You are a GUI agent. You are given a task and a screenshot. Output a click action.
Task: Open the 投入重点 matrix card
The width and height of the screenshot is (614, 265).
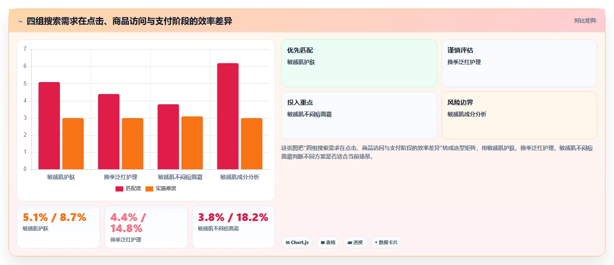(x=359, y=115)
